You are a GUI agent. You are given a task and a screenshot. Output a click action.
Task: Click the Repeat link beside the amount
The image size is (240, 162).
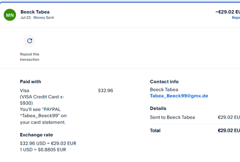[235, 18]
